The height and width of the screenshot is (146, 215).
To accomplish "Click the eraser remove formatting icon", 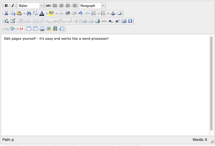I will (x=119, y=14).
